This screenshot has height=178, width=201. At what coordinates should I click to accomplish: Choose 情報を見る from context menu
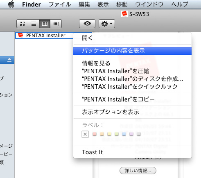point(132,63)
